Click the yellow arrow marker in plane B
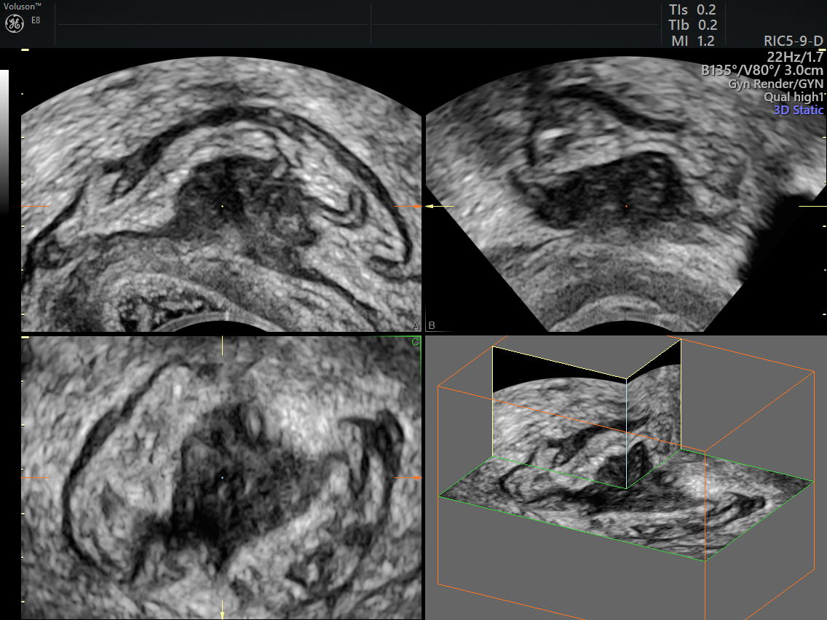 coord(439,206)
